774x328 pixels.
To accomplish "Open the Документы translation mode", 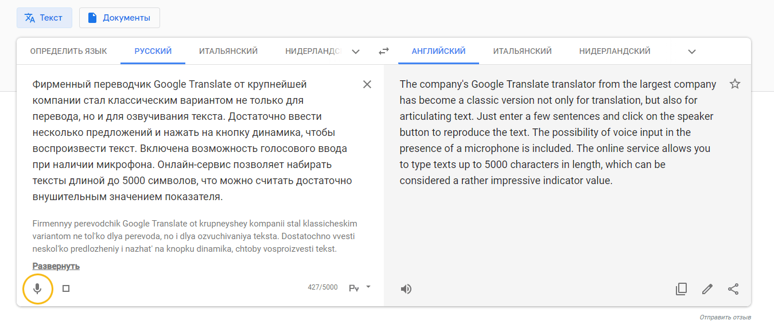I will tap(119, 18).
